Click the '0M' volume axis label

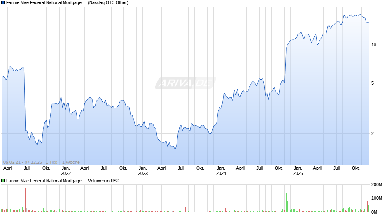(x=374, y=212)
